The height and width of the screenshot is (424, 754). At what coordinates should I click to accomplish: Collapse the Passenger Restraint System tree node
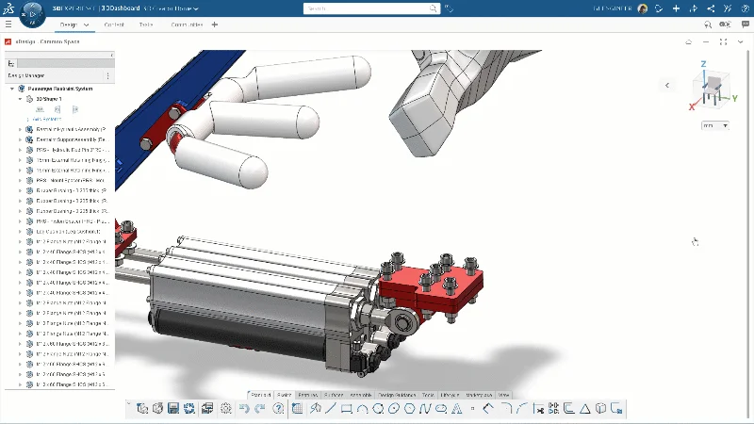coord(12,89)
